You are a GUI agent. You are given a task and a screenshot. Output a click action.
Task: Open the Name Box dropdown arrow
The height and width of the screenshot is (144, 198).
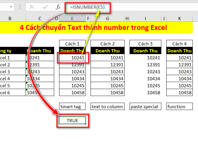pos(11,7)
